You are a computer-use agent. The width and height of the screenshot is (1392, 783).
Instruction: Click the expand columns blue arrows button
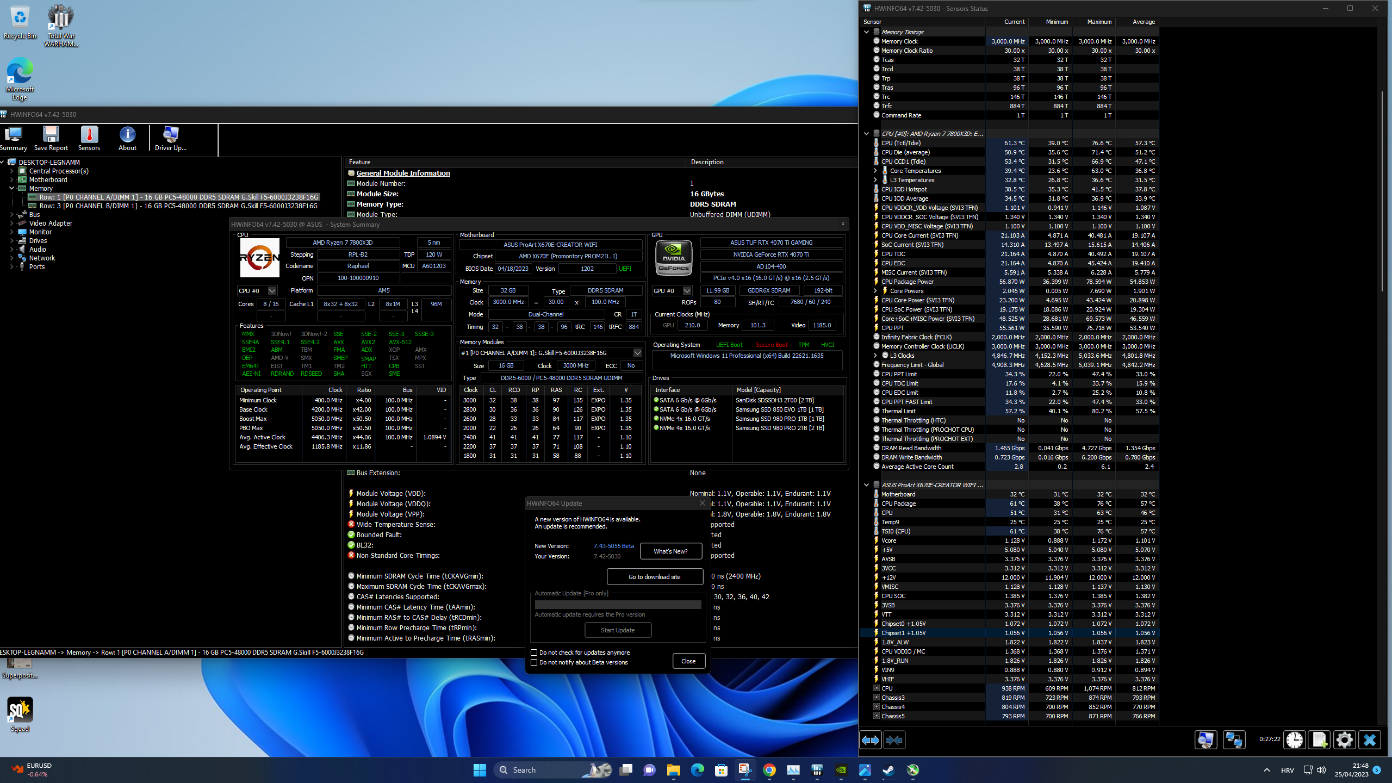[870, 740]
